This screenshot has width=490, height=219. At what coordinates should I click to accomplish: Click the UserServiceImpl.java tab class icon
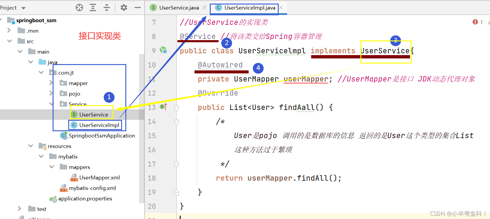(x=219, y=8)
